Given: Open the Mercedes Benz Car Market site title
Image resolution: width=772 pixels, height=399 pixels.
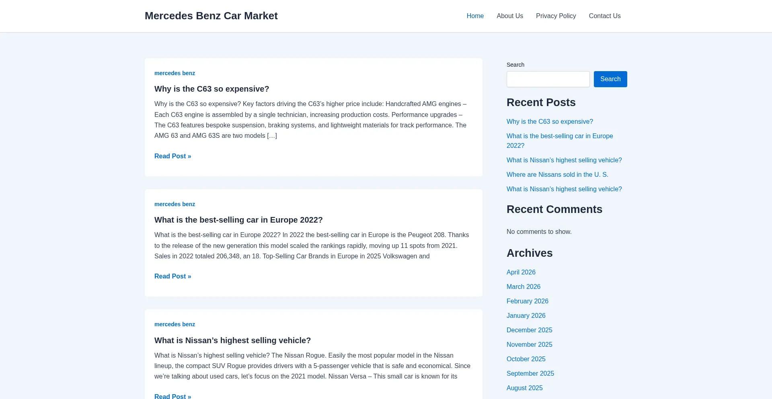Looking at the screenshot, I should pos(211,16).
